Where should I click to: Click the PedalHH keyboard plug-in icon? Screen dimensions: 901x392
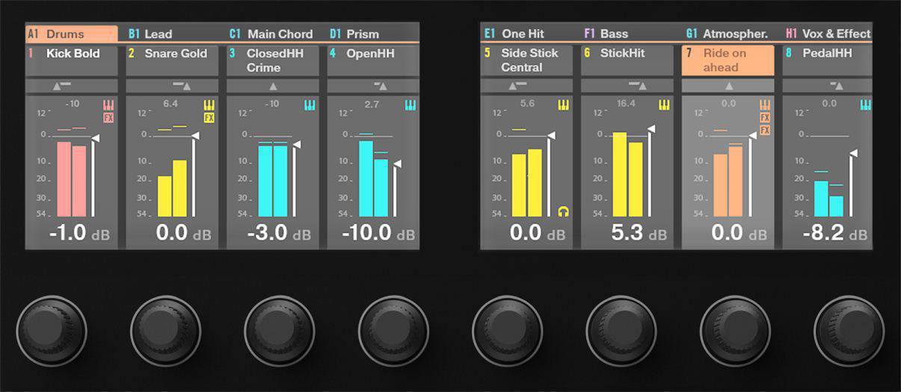point(866,105)
